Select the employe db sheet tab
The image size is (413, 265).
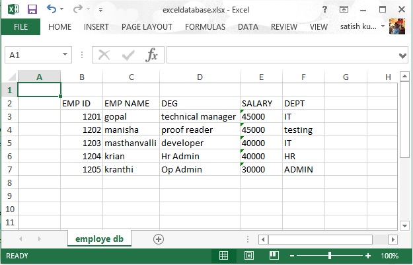[x=103, y=239]
